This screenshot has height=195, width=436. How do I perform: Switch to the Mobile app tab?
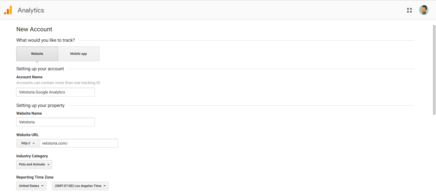(78, 54)
